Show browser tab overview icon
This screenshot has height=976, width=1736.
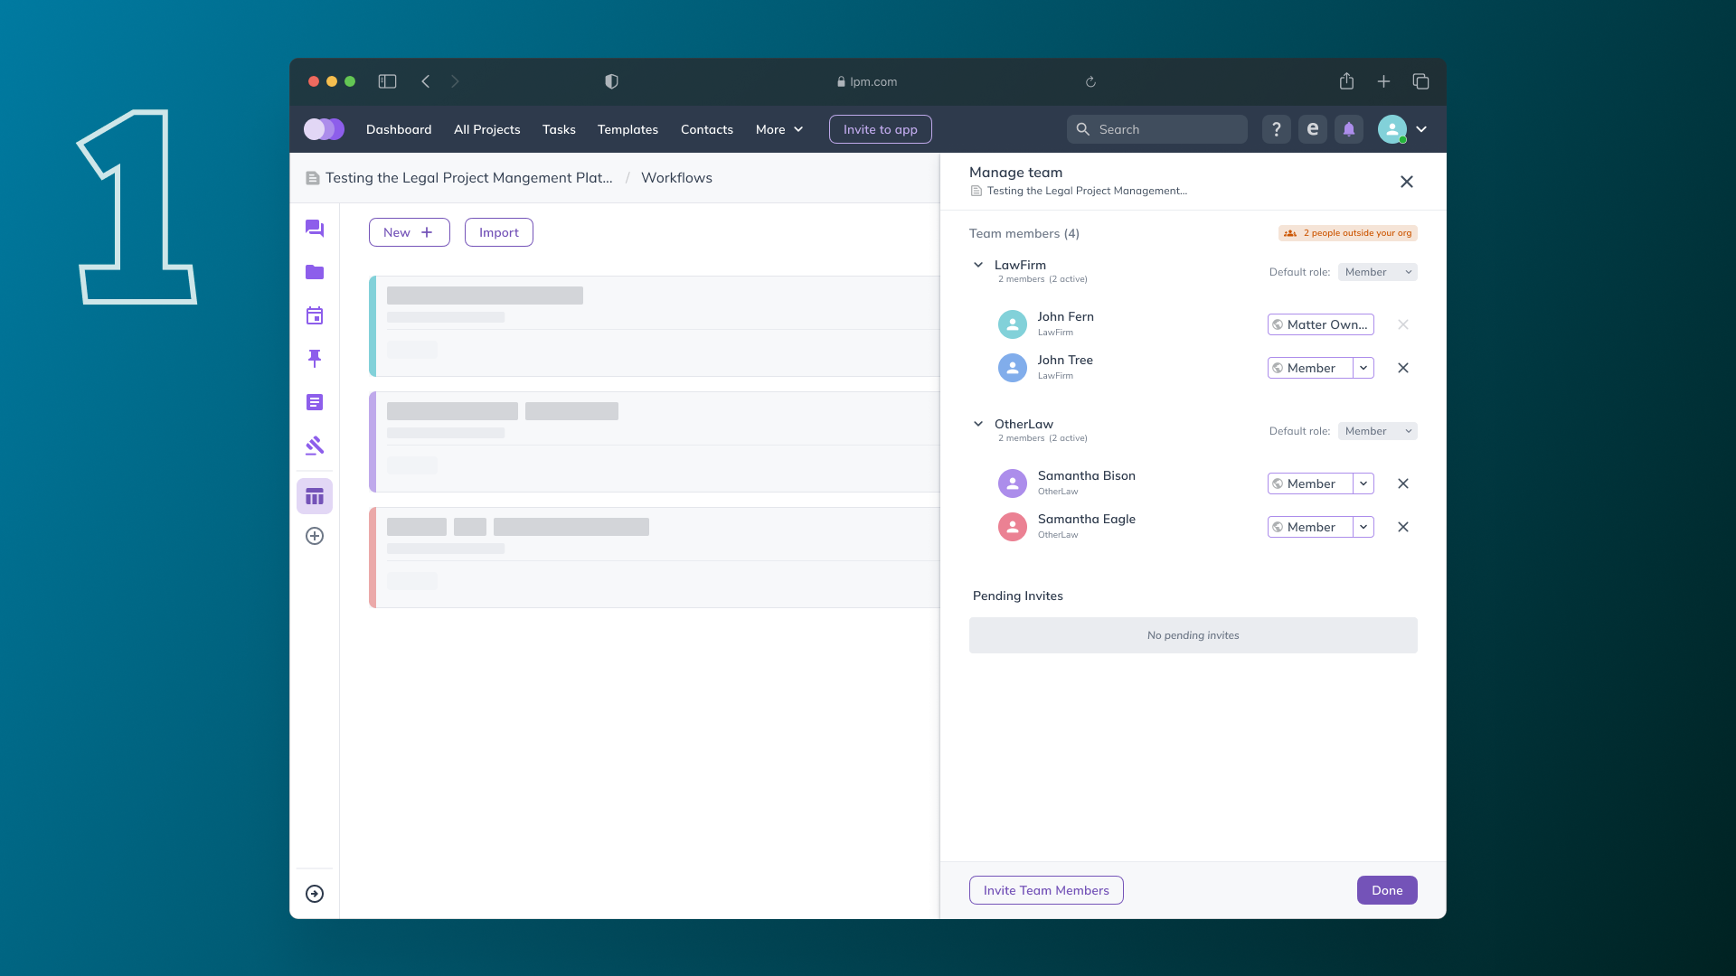pyautogui.click(x=1420, y=81)
